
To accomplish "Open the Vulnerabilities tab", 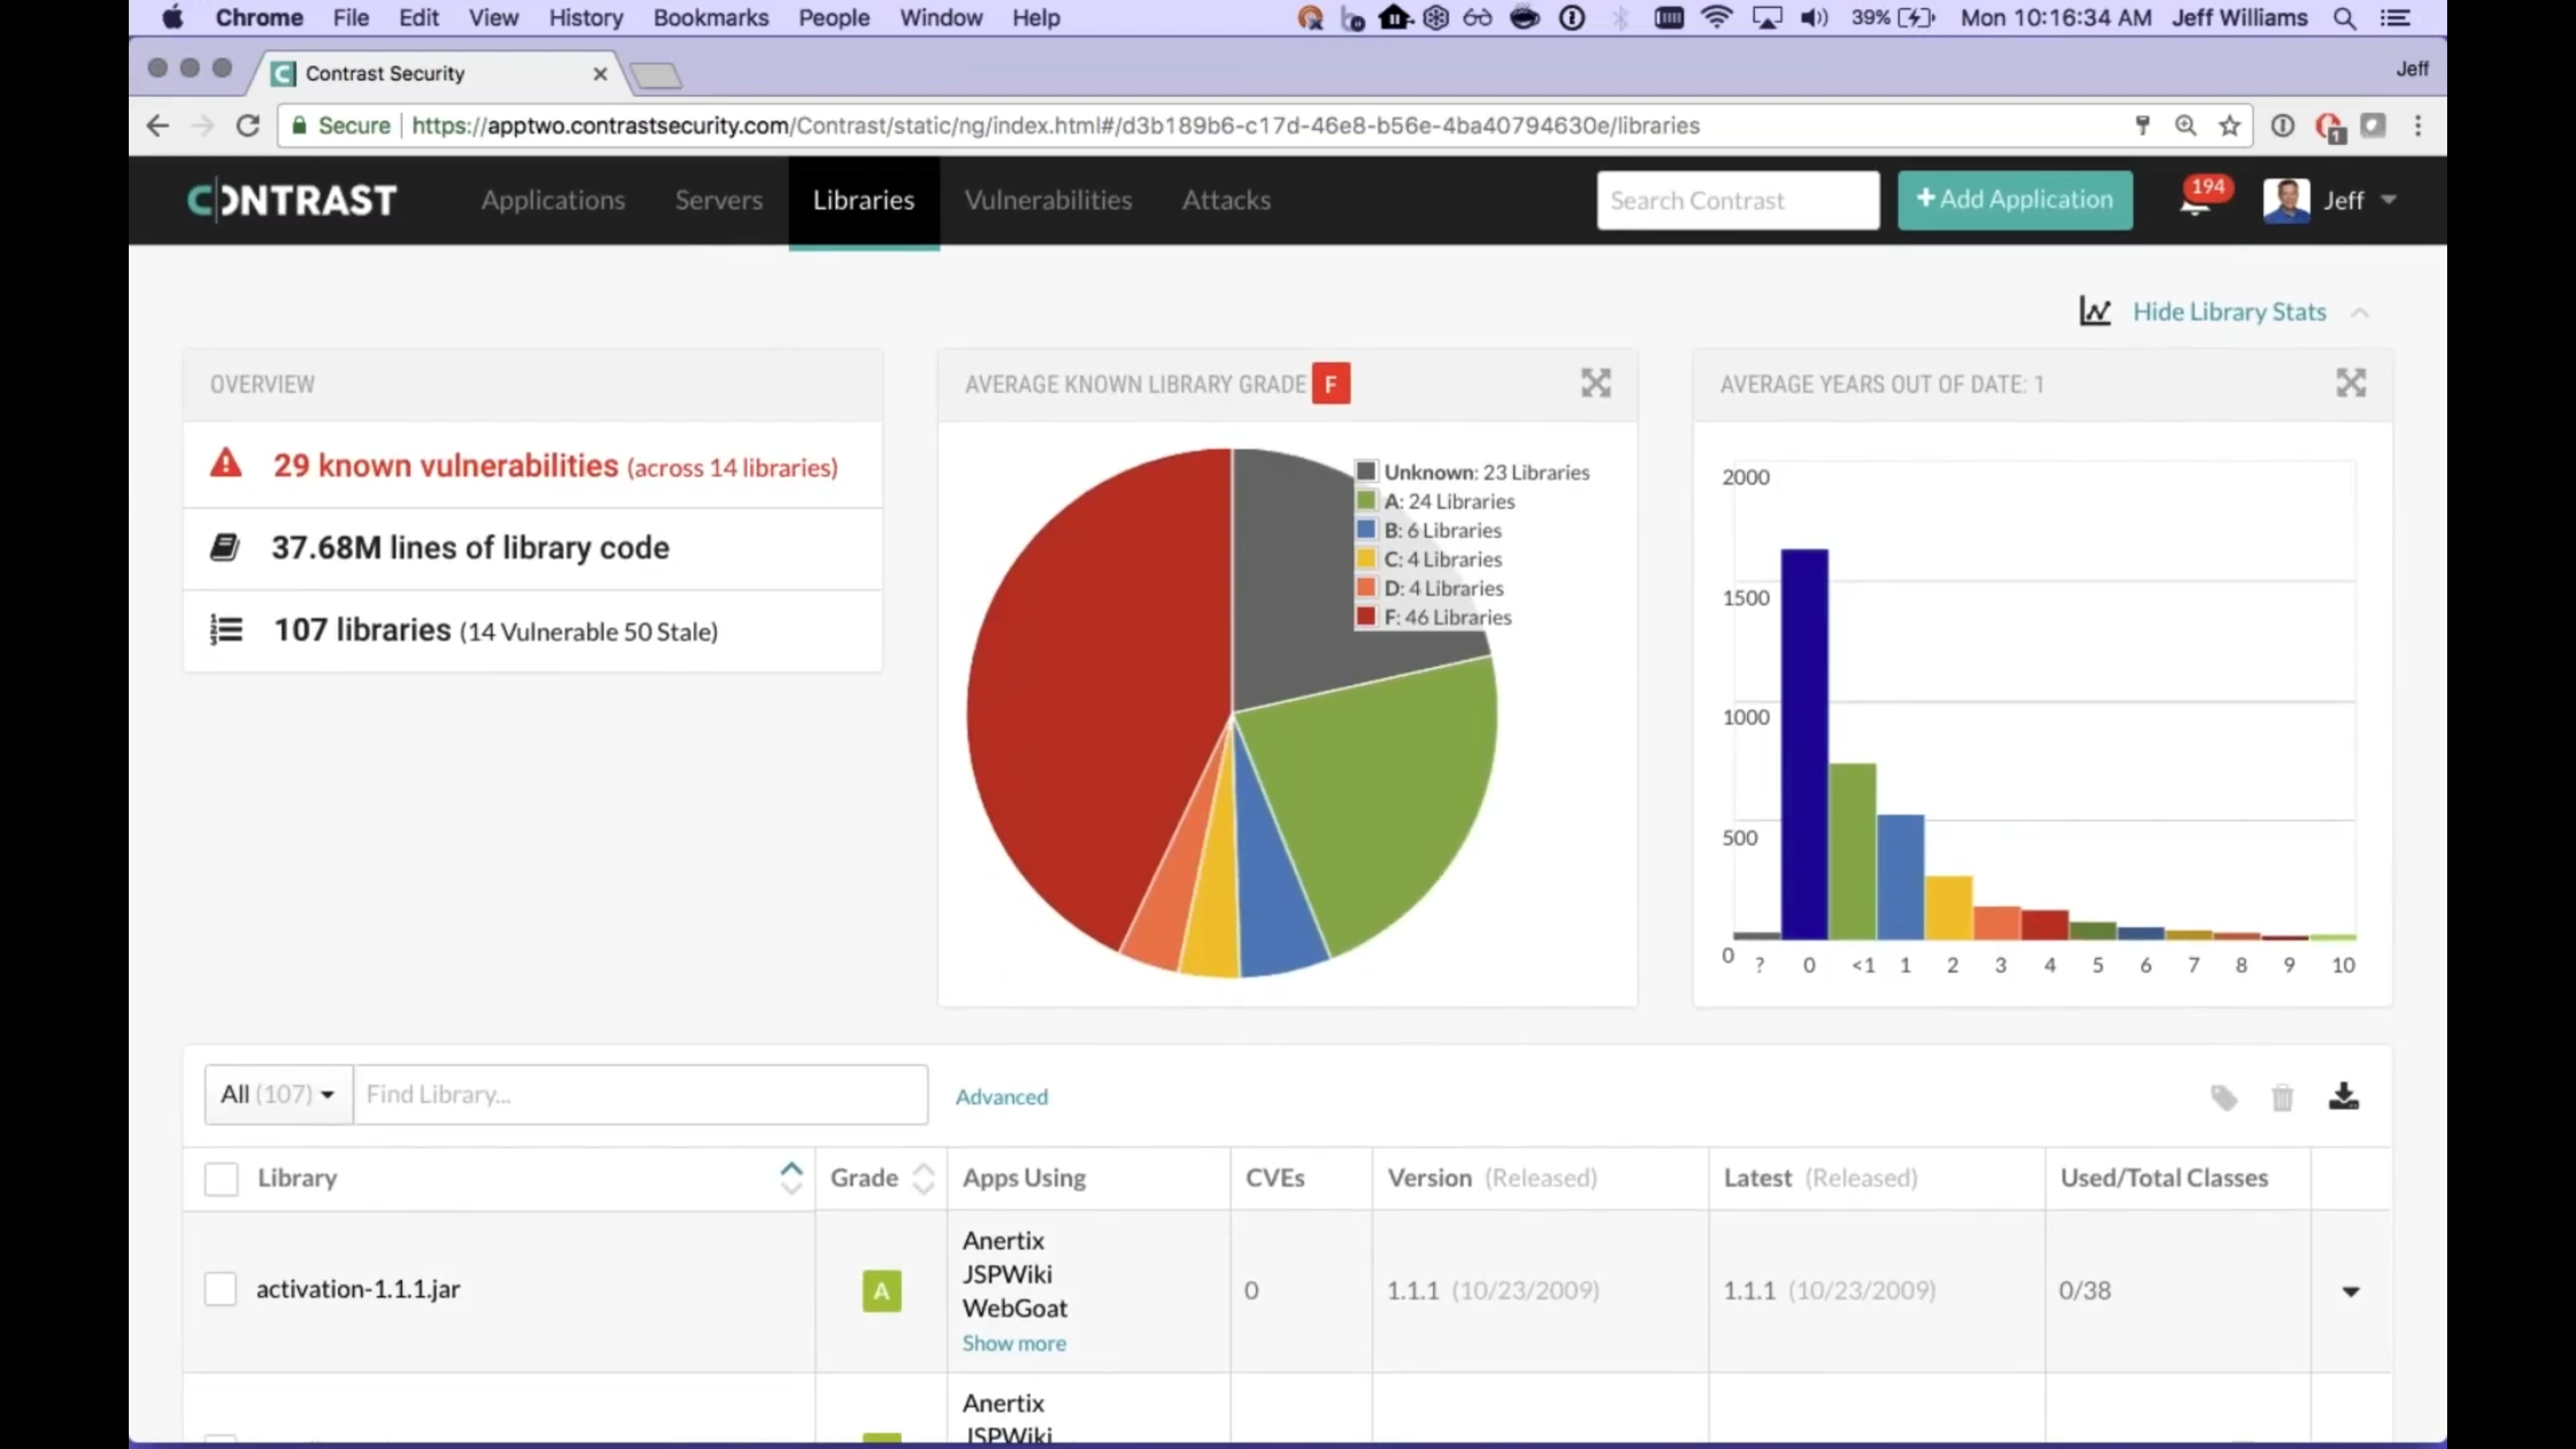I will click(1048, 200).
